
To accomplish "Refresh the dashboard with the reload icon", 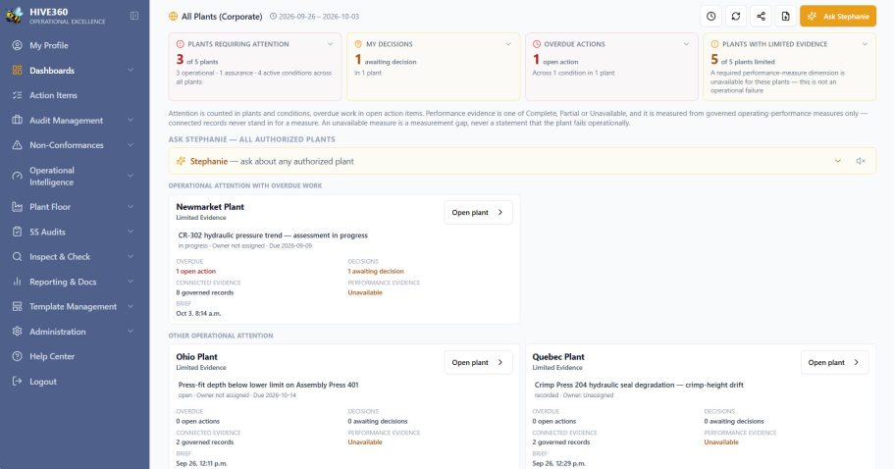I will 736,16.
